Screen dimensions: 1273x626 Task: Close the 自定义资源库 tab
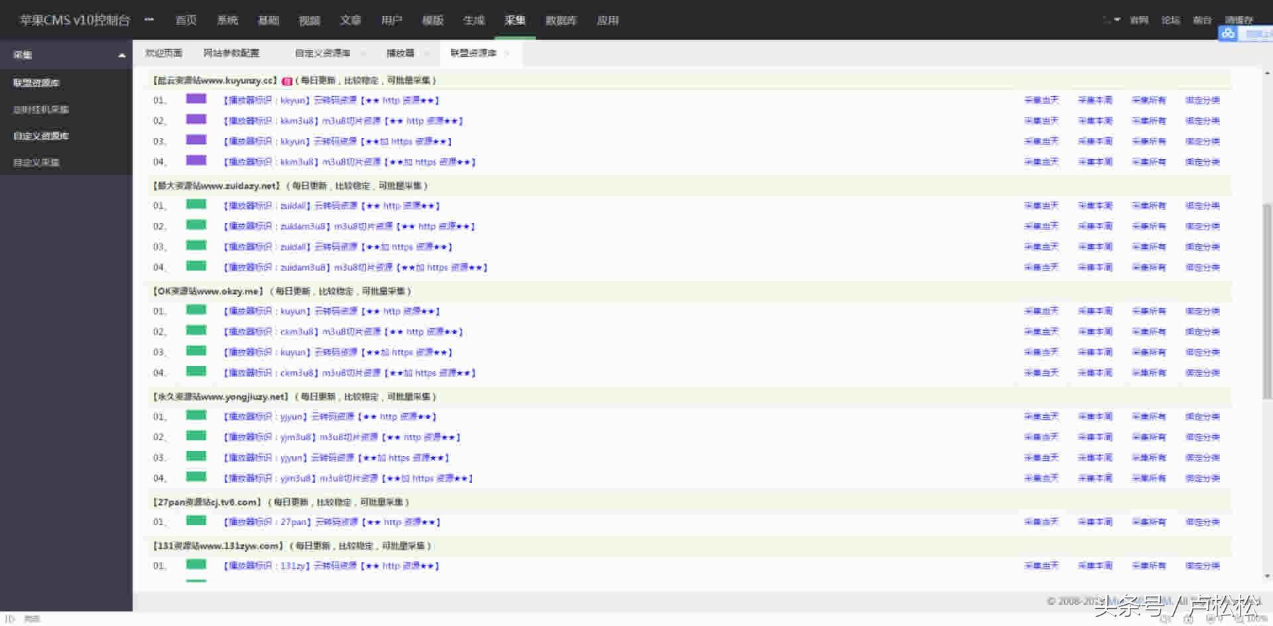363,53
